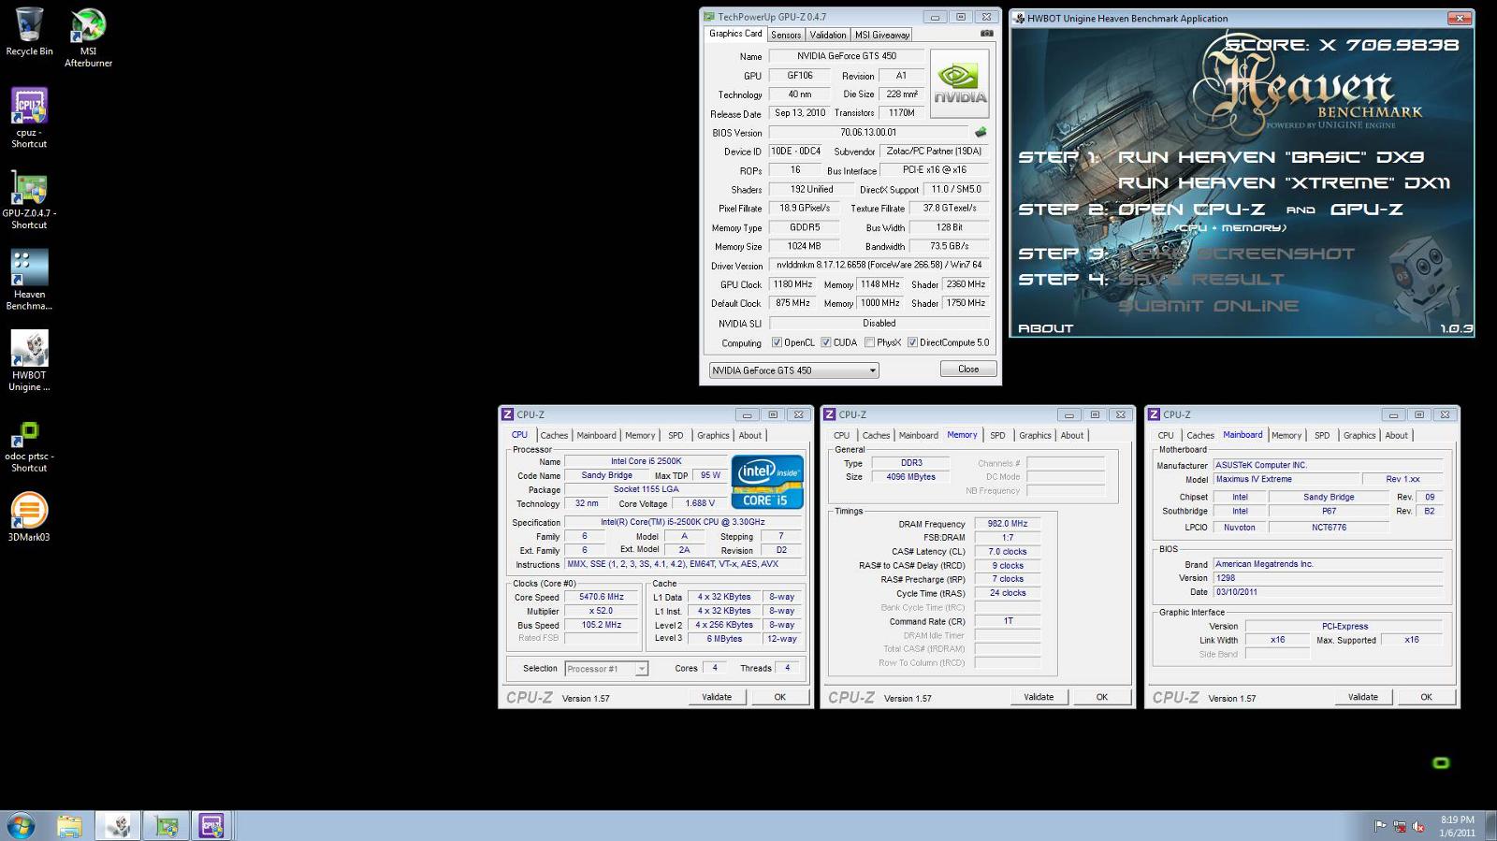Open the Recycle Bin desktop icon

[x=29, y=32]
